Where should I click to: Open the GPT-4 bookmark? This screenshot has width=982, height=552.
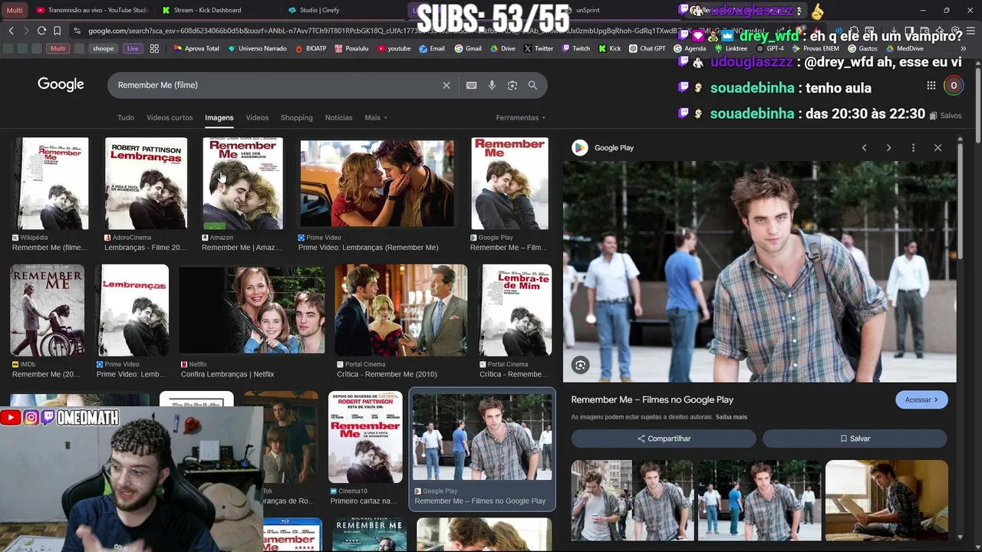pyautogui.click(x=770, y=48)
